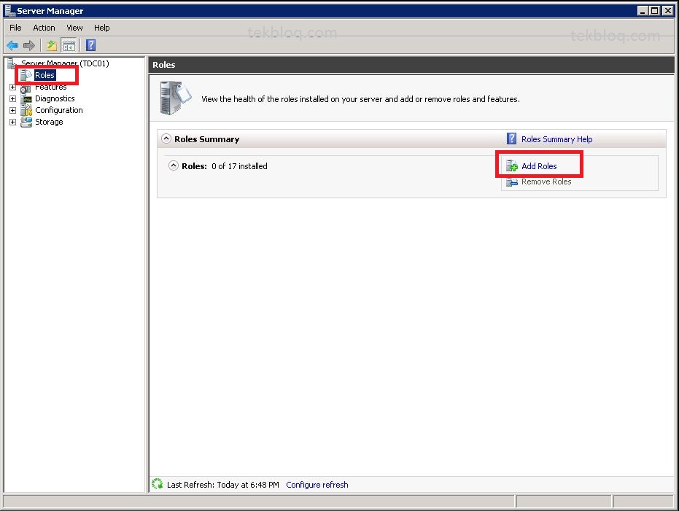Minimize the Server Manager window
The width and height of the screenshot is (679, 511).
point(643,10)
